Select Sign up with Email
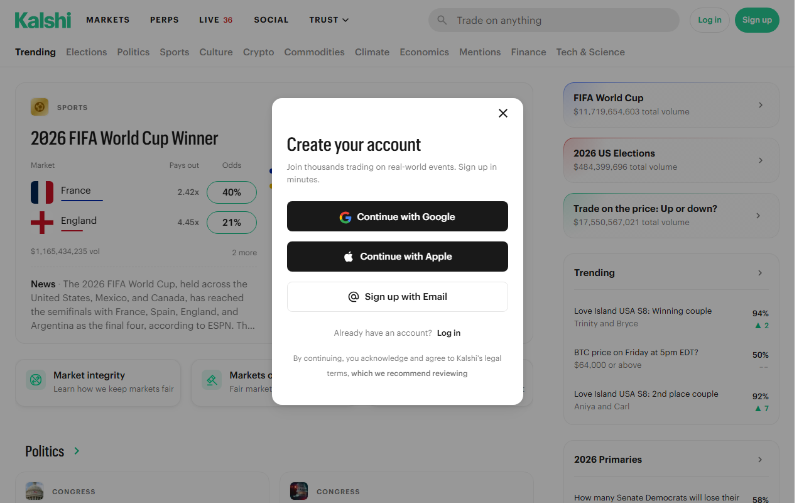804x503 pixels. pos(397,297)
